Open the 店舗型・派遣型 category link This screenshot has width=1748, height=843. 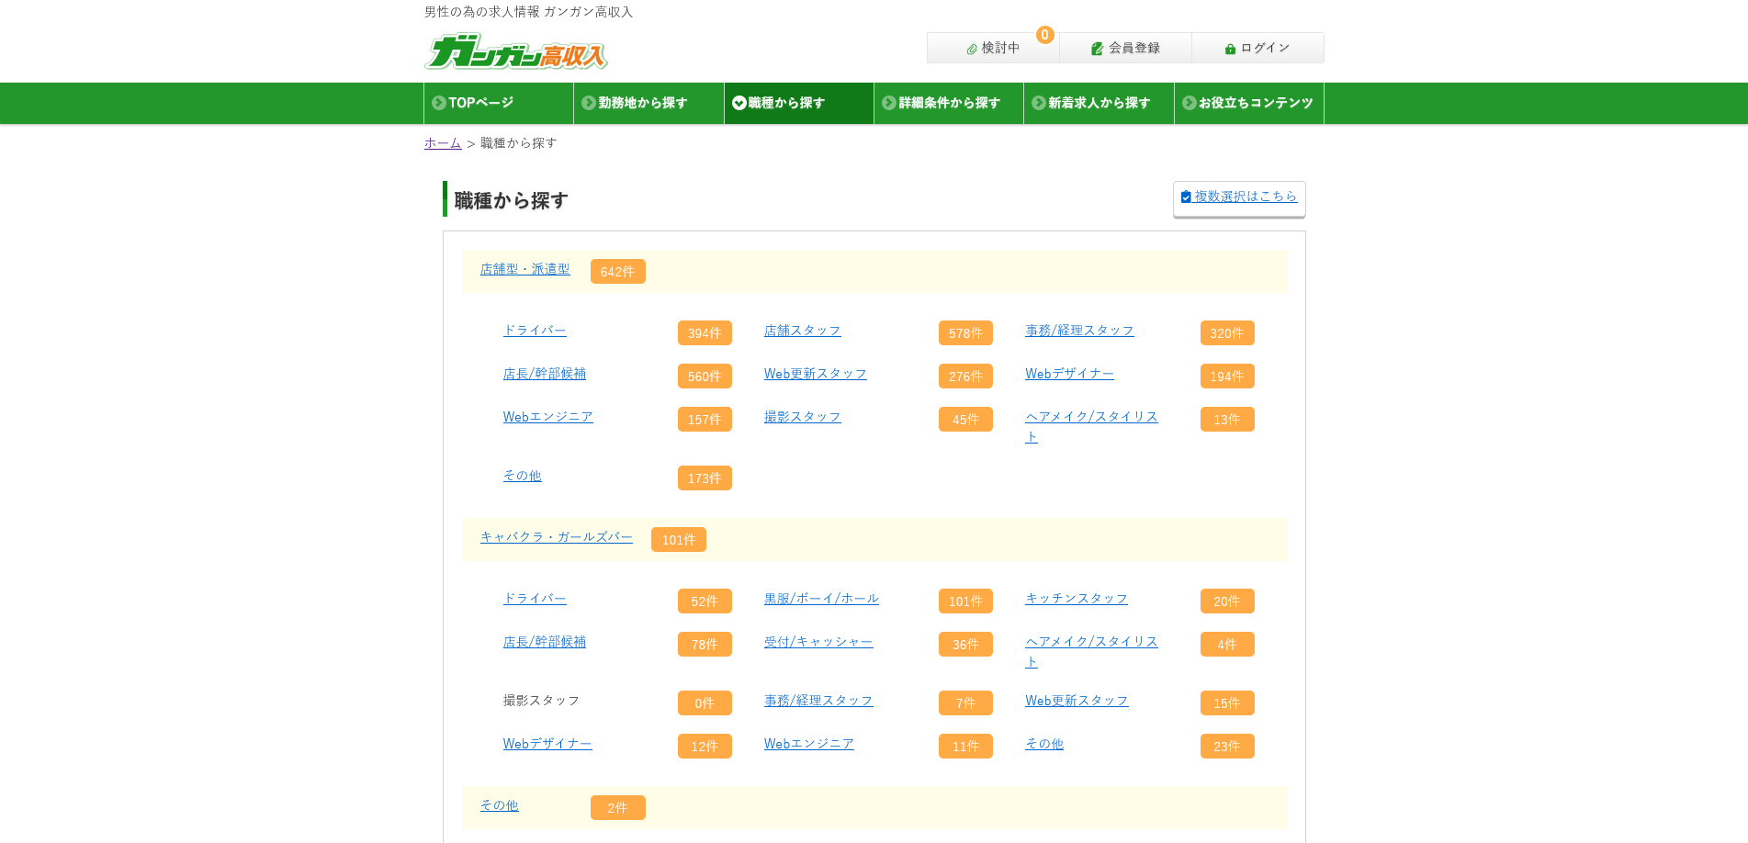pyautogui.click(x=525, y=269)
